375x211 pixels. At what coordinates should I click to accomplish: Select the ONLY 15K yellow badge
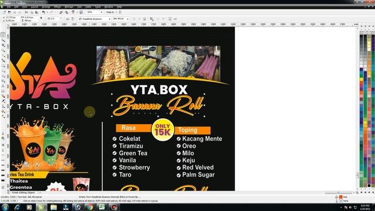[x=163, y=130]
